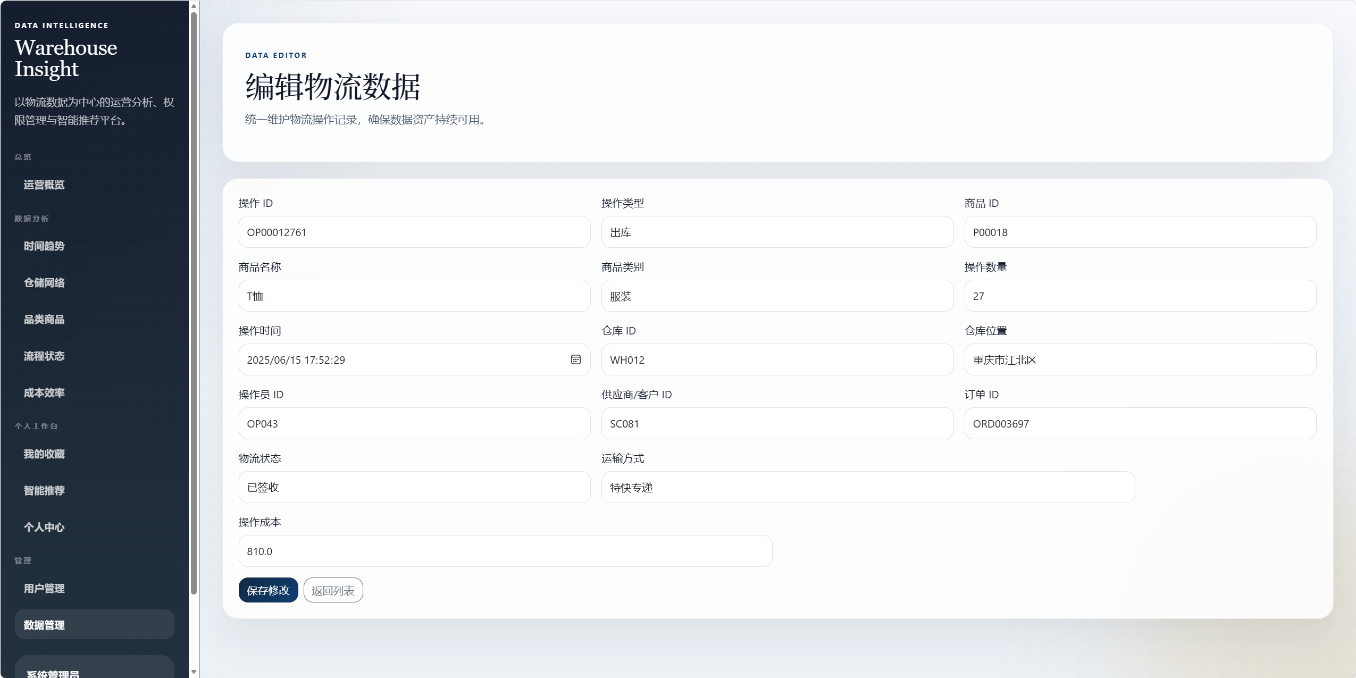The height and width of the screenshot is (678, 1356).
Task: Go to 智能推荐 page
Action: coord(44,490)
